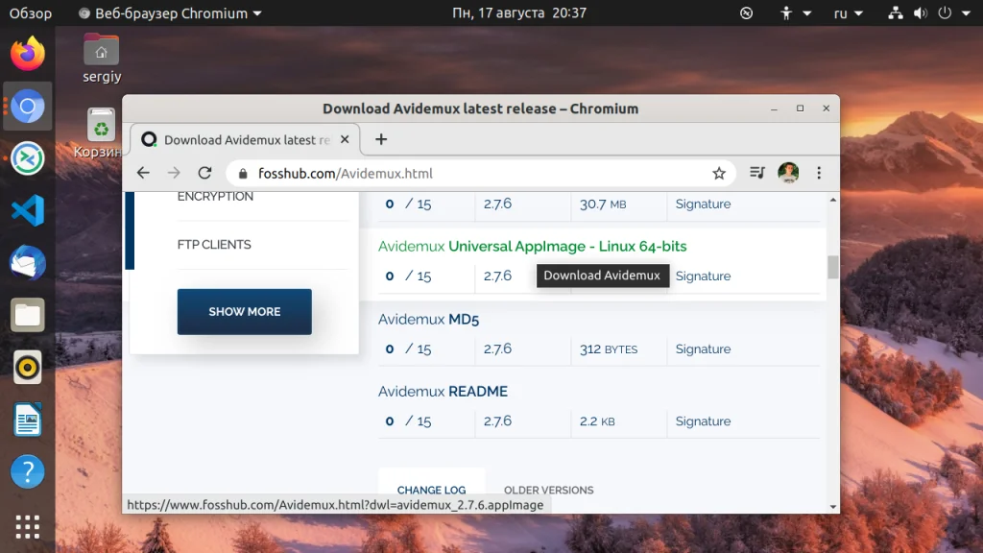The image size is (983, 553).
Task: Click scrollbar up arrow
Action: [832, 200]
